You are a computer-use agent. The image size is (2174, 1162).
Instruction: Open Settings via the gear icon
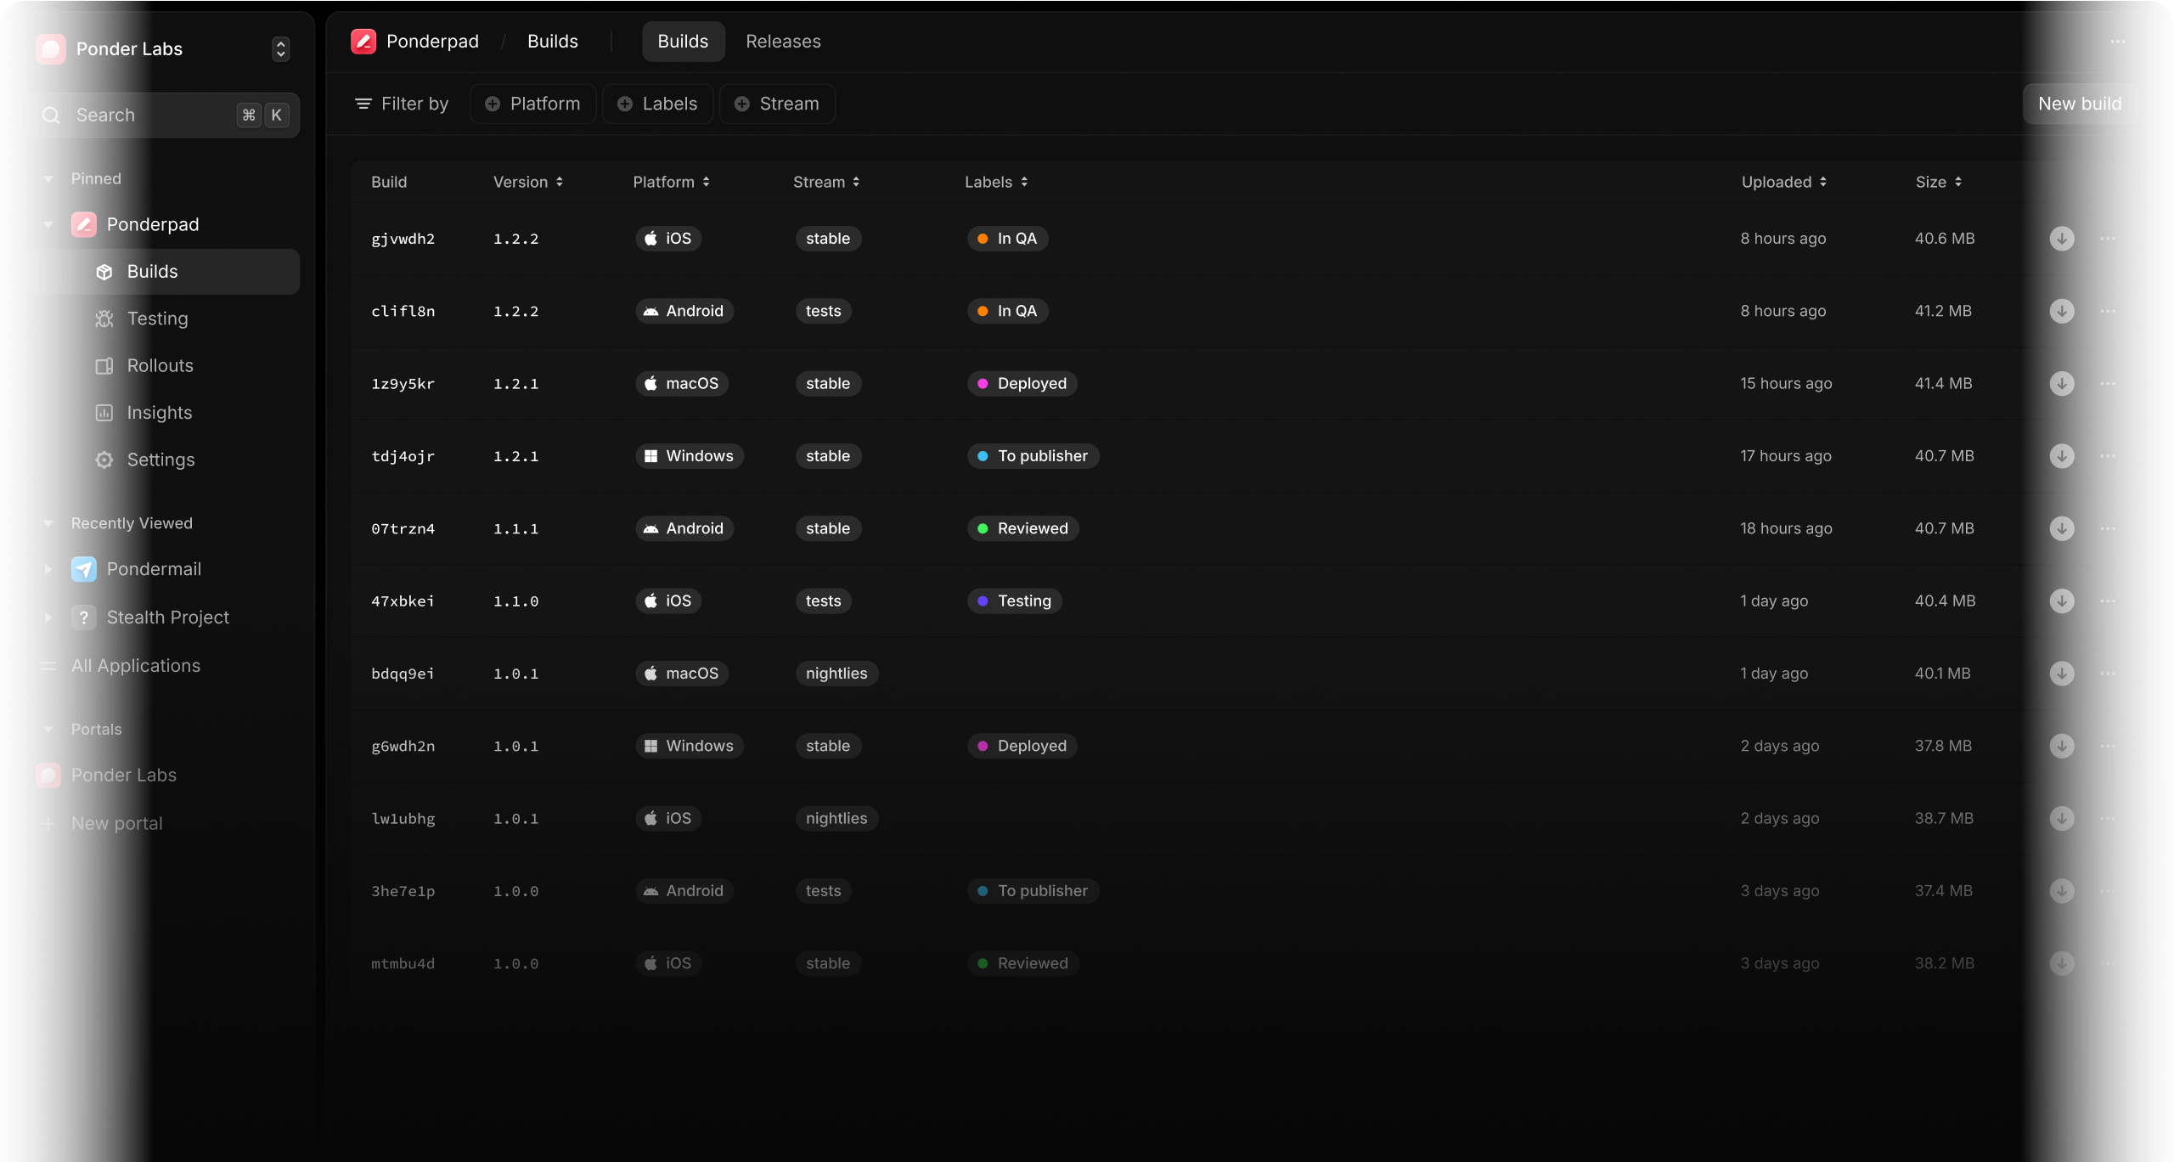coord(104,460)
